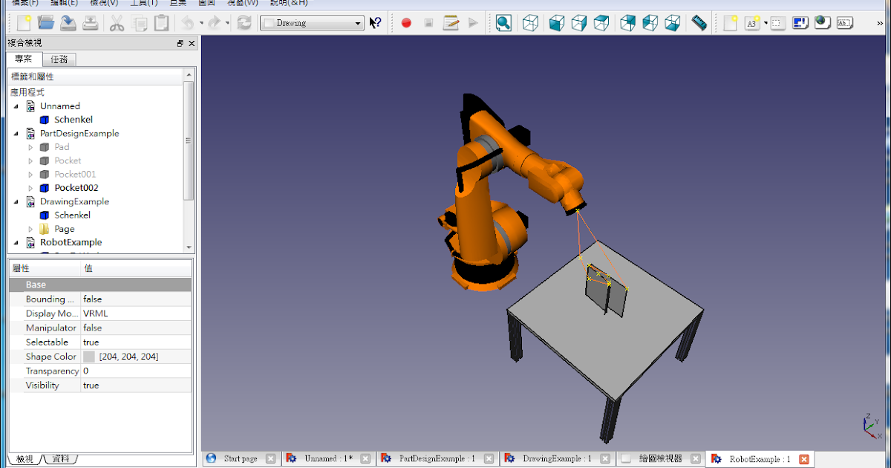The image size is (891, 468).
Task: Select the measure distance ruler tool
Action: [x=699, y=22]
